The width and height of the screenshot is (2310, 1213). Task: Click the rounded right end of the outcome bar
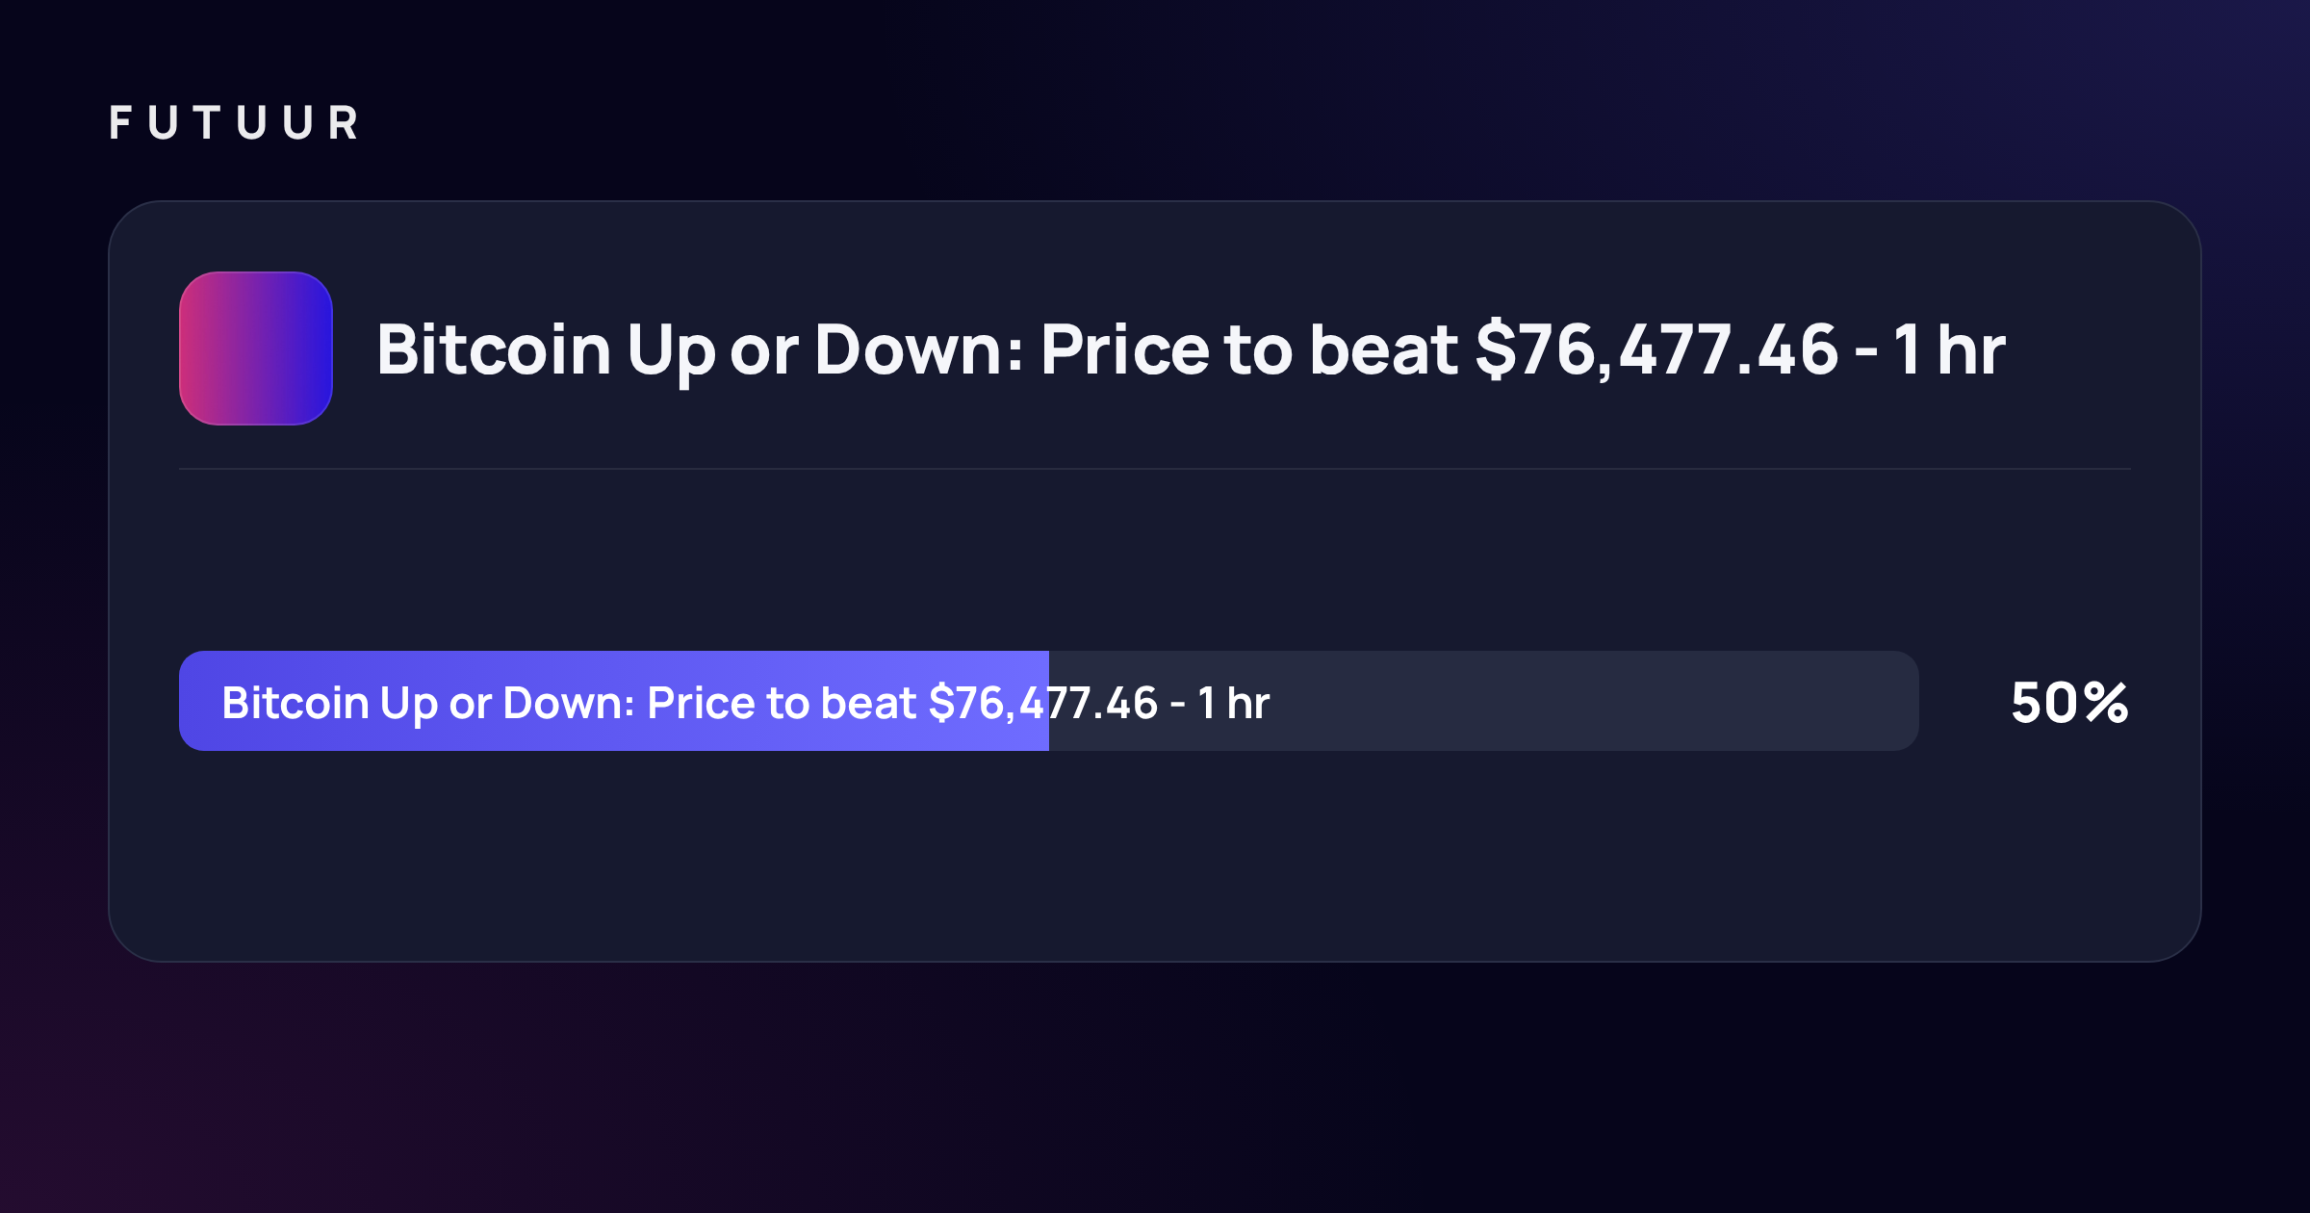point(1904,701)
